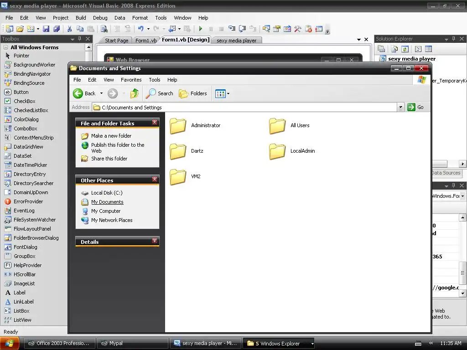The height and width of the screenshot is (350, 467).
Task: Expand the Address bar dropdown
Action: (x=400, y=107)
